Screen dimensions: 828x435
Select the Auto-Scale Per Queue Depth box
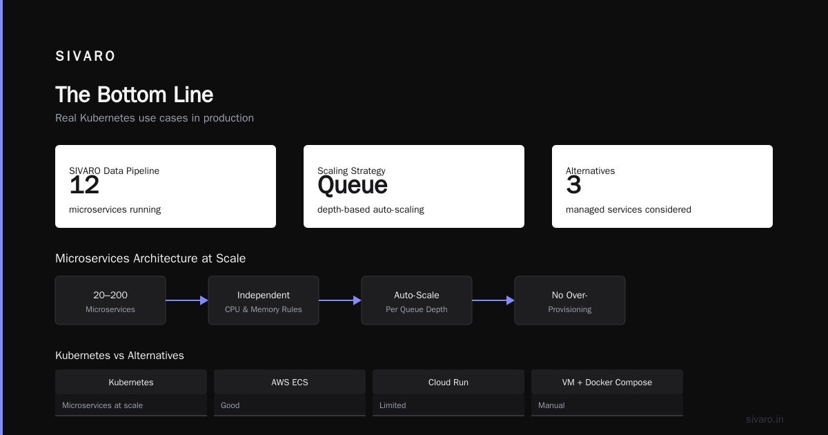tap(417, 300)
